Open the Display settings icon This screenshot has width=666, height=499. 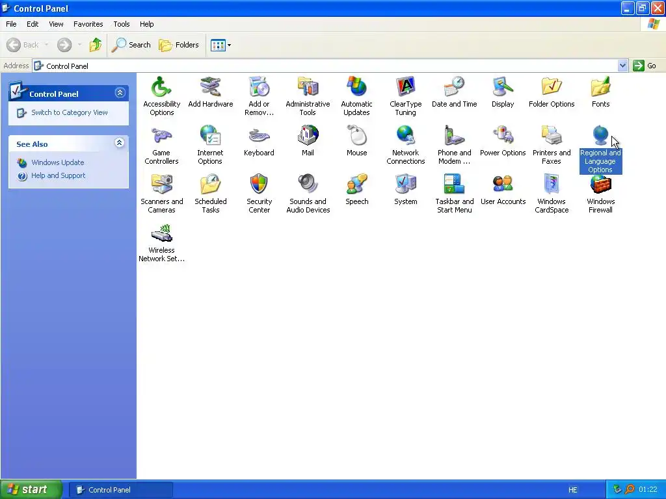pos(503,87)
